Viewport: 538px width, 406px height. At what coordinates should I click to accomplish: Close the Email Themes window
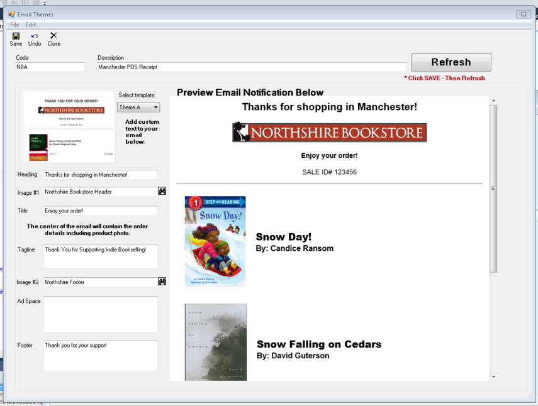coord(524,14)
